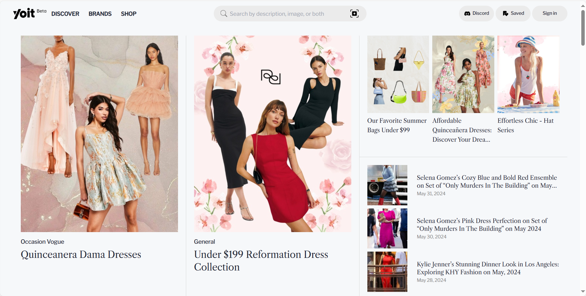Open the Discover menu

click(65, 14)
